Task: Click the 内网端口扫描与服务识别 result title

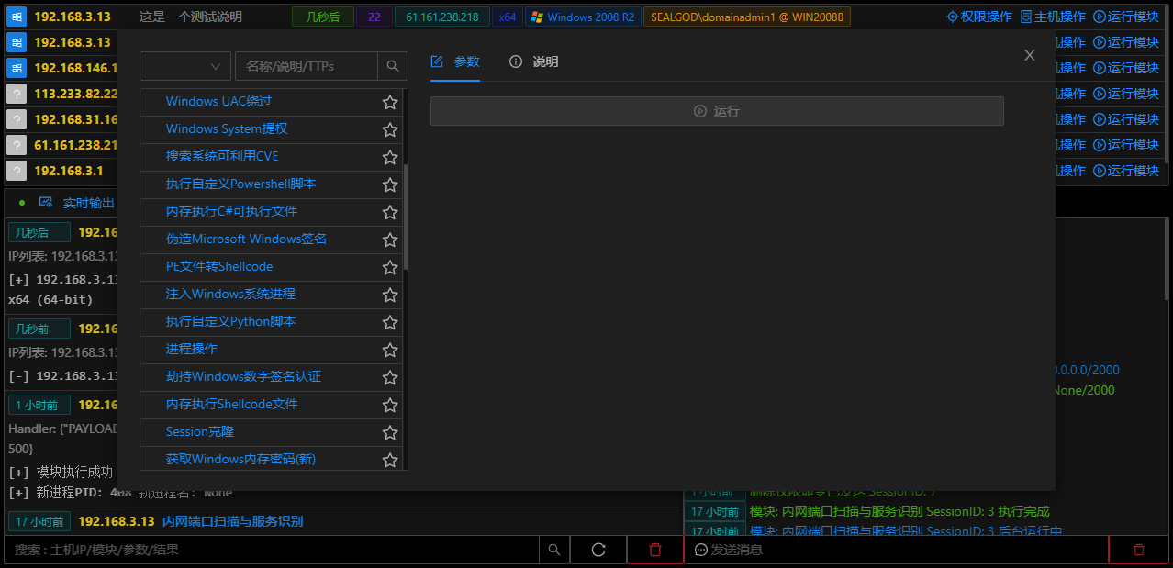Action: [233, 521]
